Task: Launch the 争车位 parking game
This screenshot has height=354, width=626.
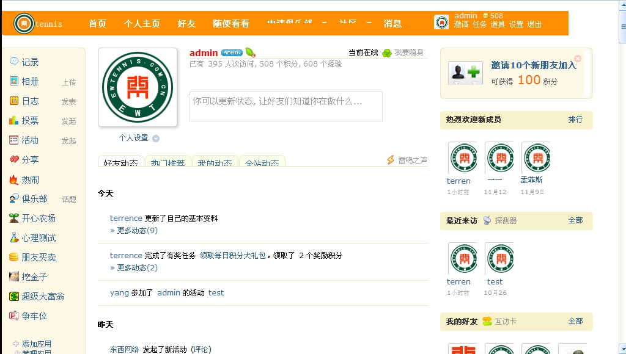Action: click(34, 316)
